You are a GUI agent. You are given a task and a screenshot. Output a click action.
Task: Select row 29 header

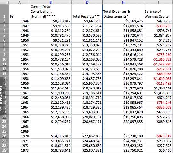4,150
